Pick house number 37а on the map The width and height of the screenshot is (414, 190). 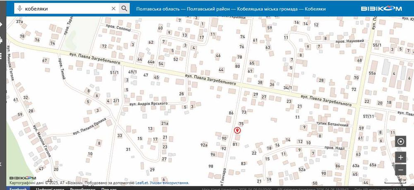19,22
